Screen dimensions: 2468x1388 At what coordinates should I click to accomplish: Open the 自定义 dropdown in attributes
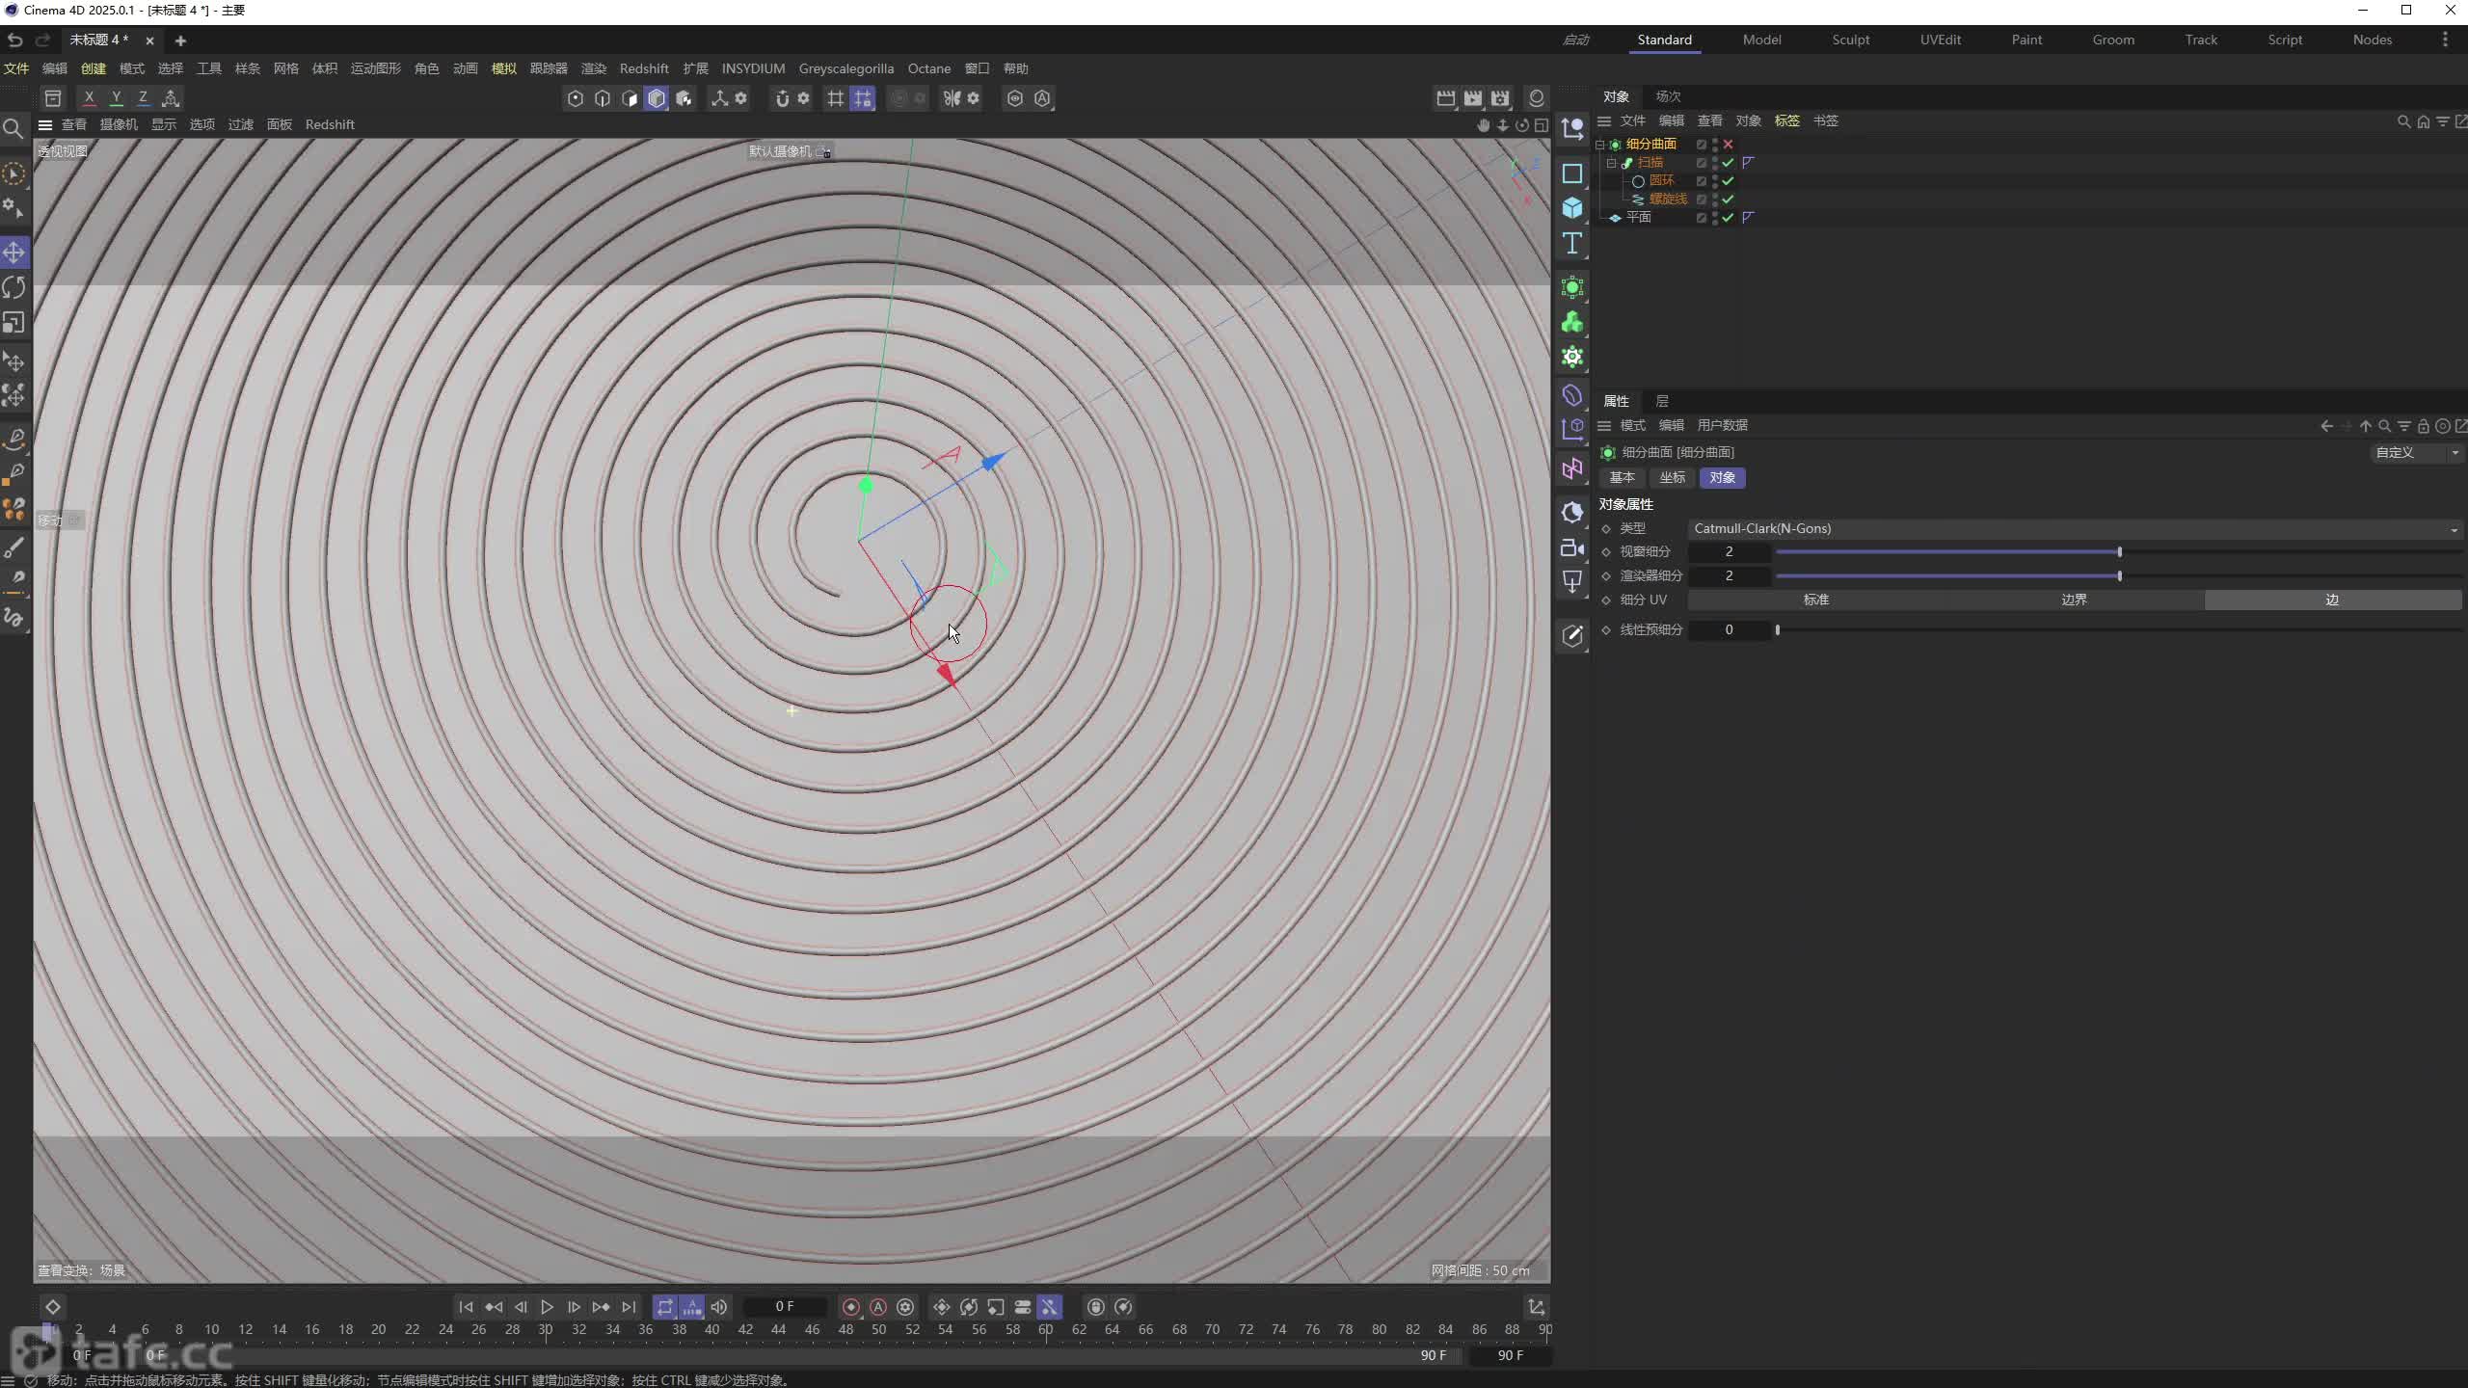pyautogui.click(x=2416, y=452)
